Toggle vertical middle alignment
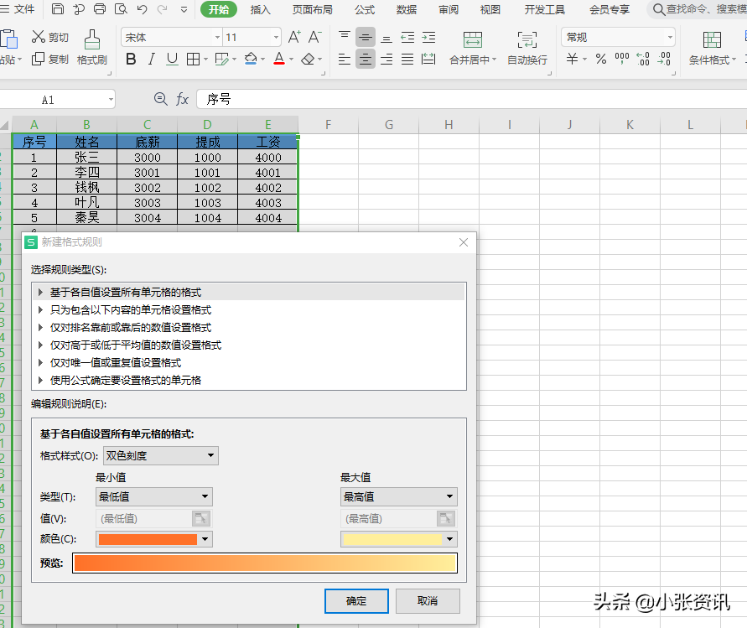This screenshot has width=747, height=628. click(366, 37)
